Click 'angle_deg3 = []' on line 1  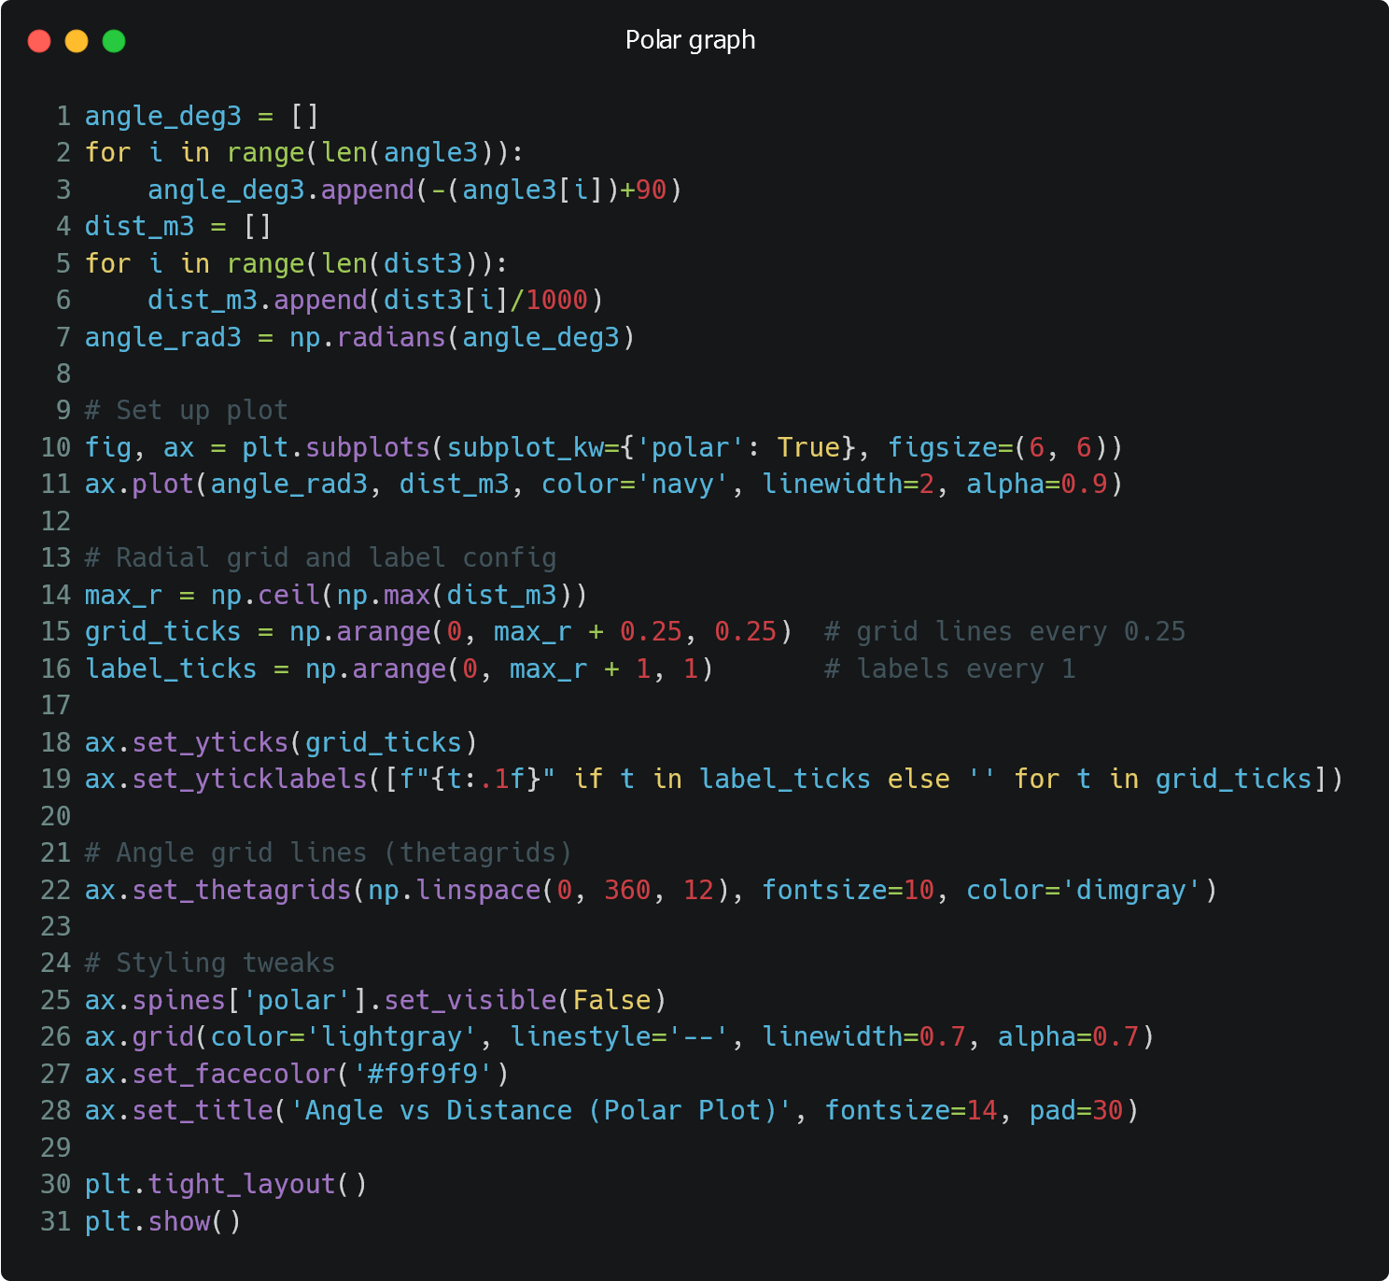203,117
